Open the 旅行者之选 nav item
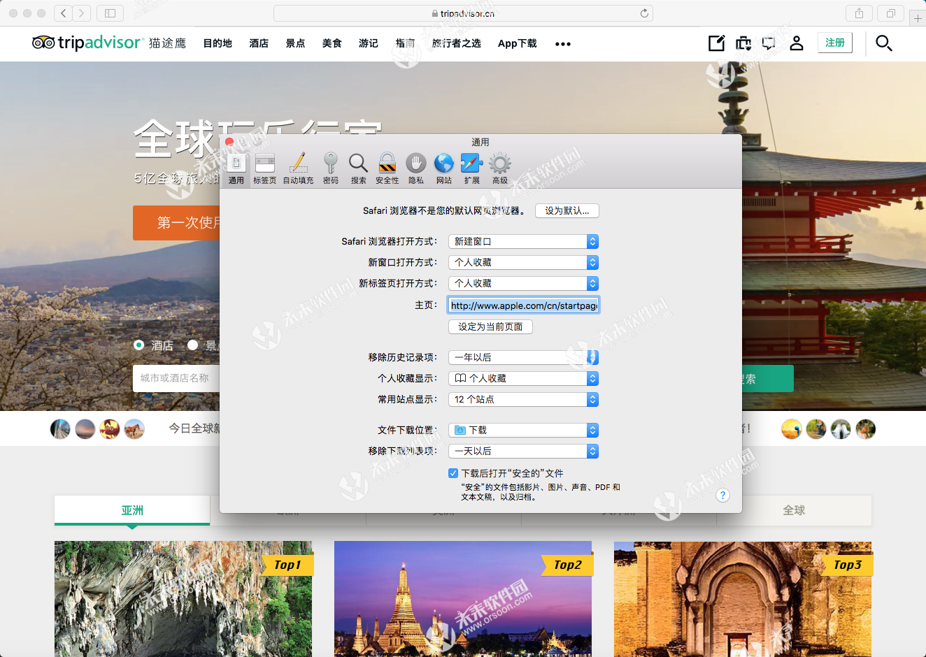Screen dimensions: 926x657 456,43
